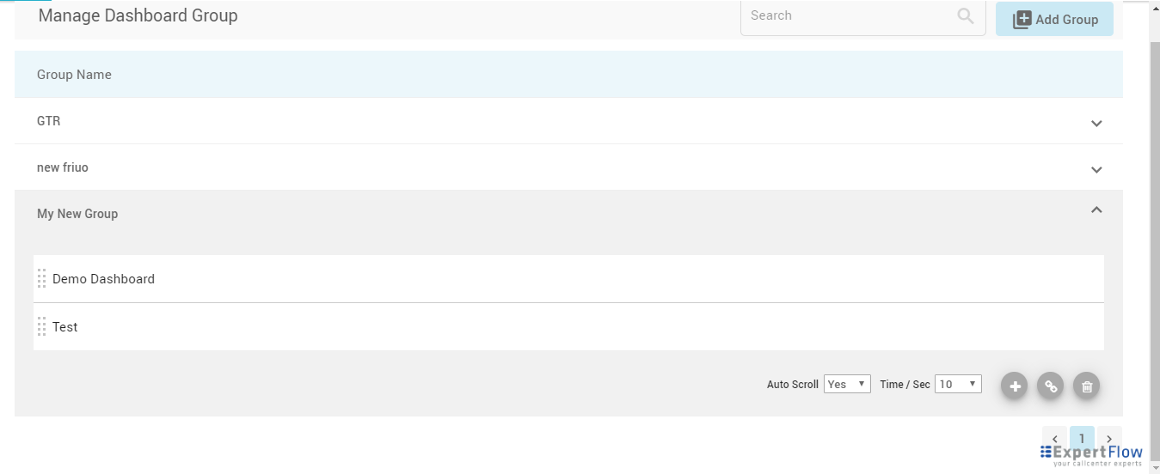Viewport: 1160px width, 474px height.
Task: Go to previous page using left arrow
Action: click(1054, 439)
